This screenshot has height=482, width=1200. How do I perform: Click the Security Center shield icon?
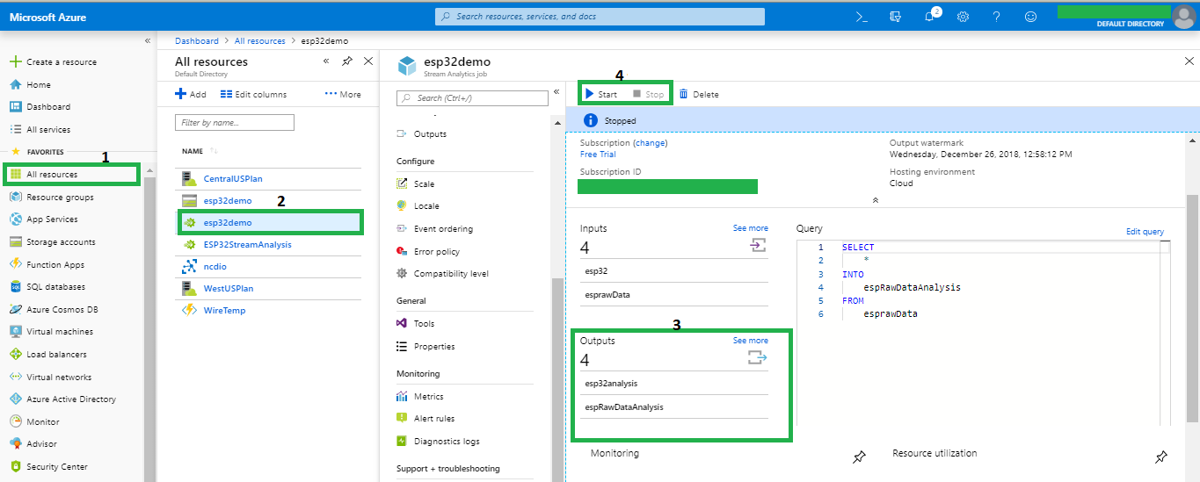(15, 467)
